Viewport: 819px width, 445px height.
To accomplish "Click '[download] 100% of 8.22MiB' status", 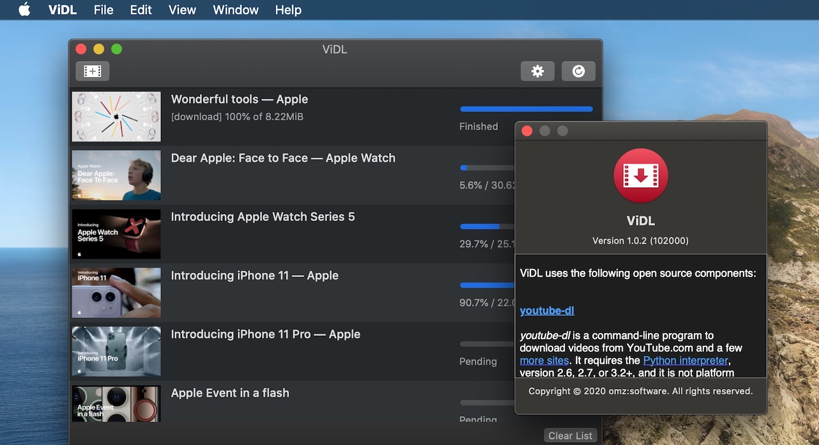I will point(237,117).
